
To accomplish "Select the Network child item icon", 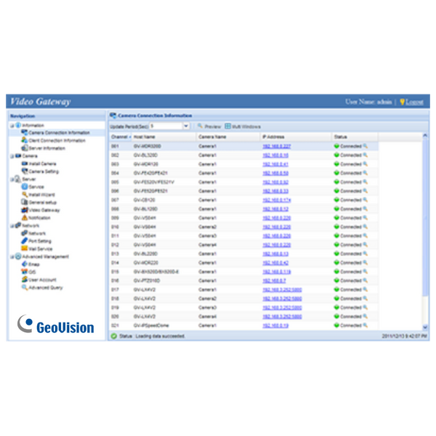I will click(x=25, y=233).
